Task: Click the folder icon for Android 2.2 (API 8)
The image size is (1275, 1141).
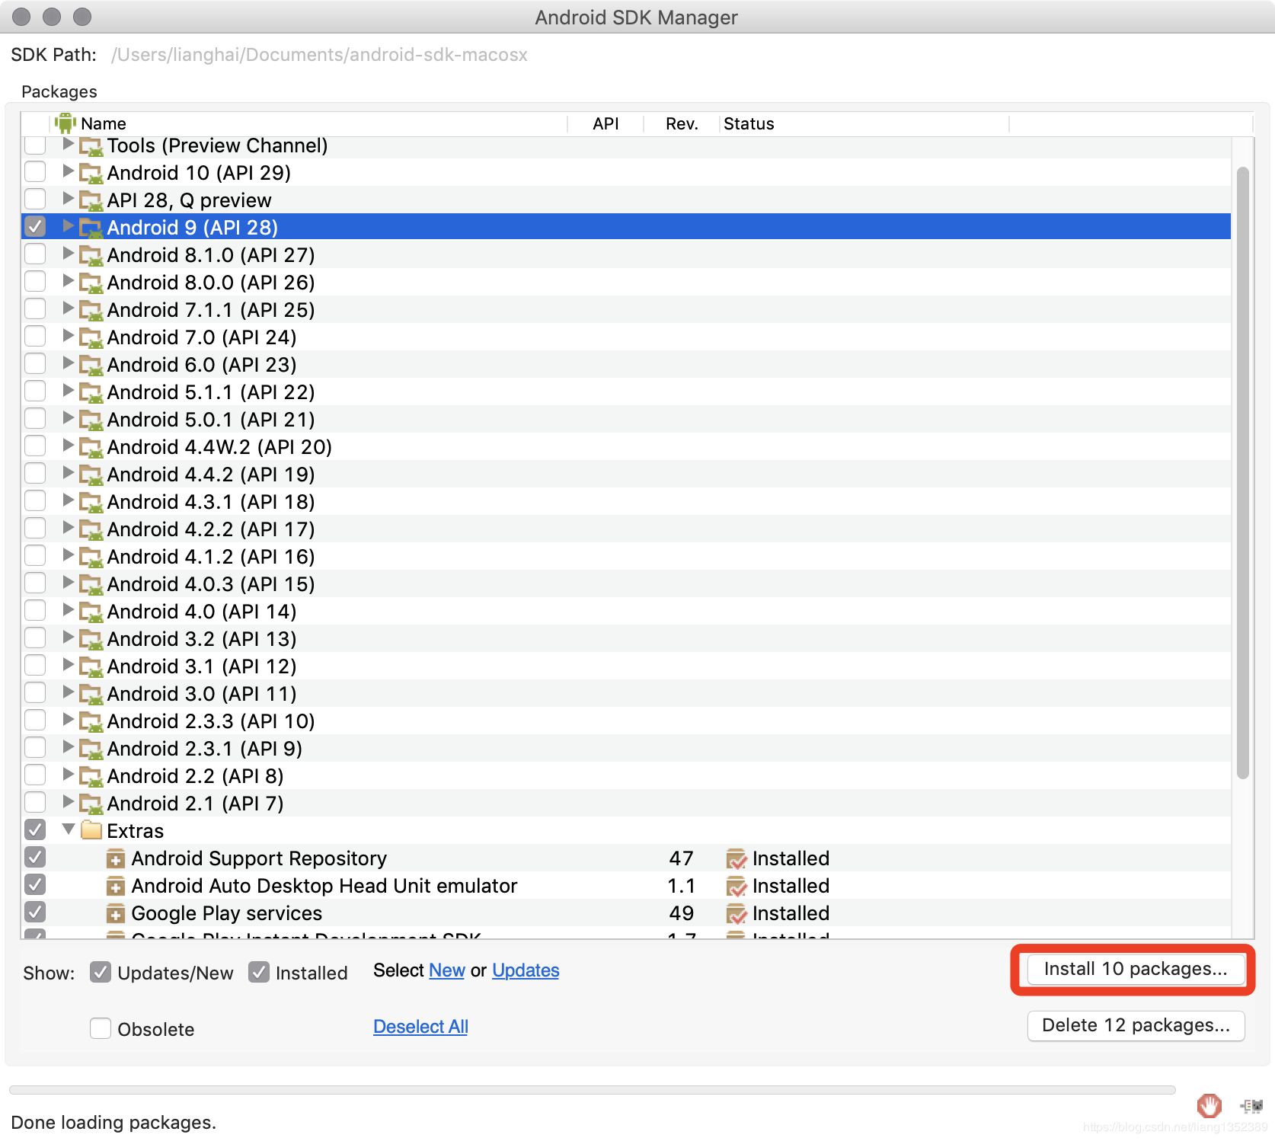Action: (x=91, y=777)
